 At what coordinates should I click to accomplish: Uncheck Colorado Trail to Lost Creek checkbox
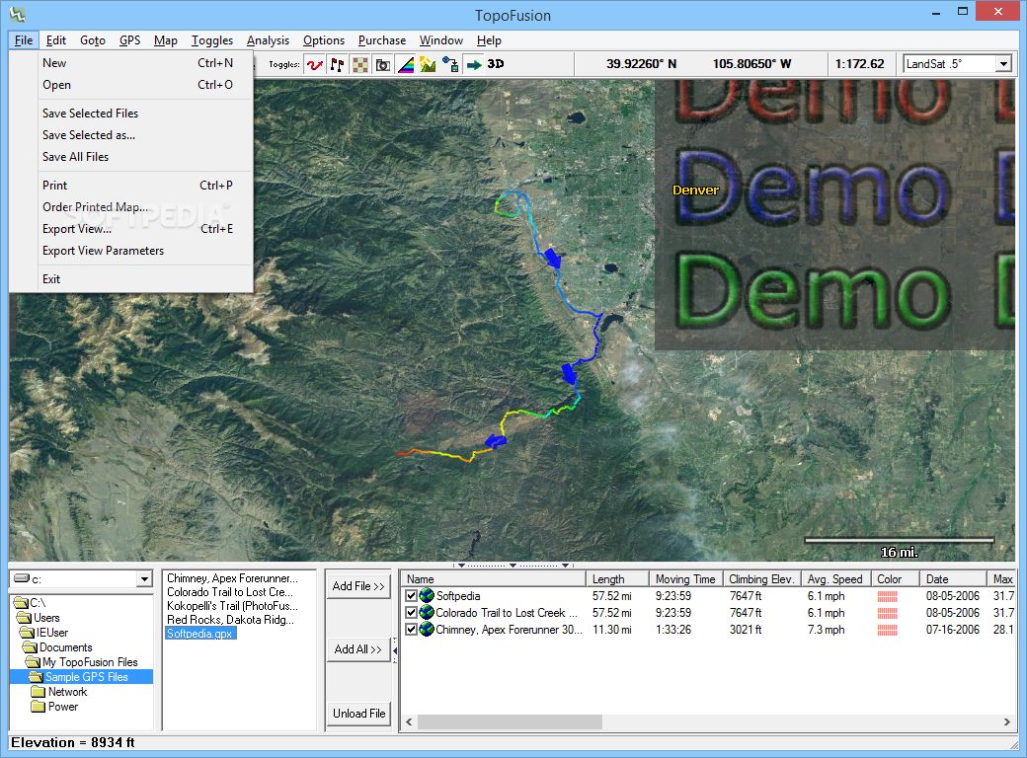click(412, 613)
